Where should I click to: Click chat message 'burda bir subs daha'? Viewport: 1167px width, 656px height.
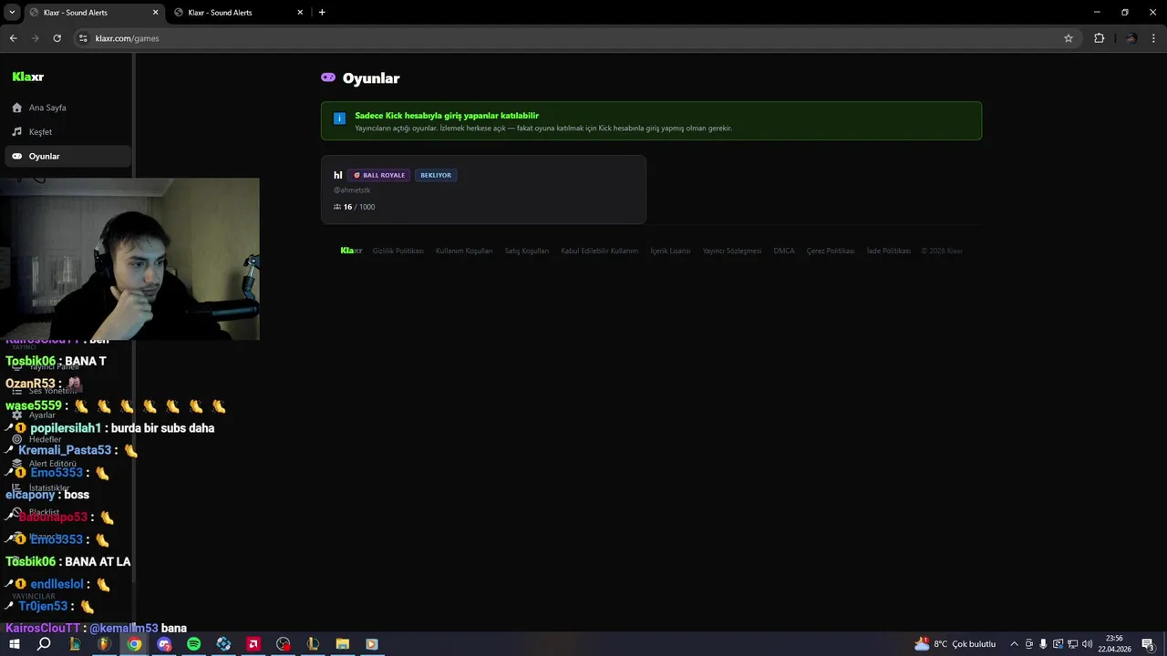[x=162, y=428]
